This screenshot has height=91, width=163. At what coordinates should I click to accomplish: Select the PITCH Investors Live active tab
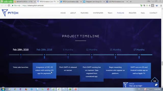(x=48, y=2)
